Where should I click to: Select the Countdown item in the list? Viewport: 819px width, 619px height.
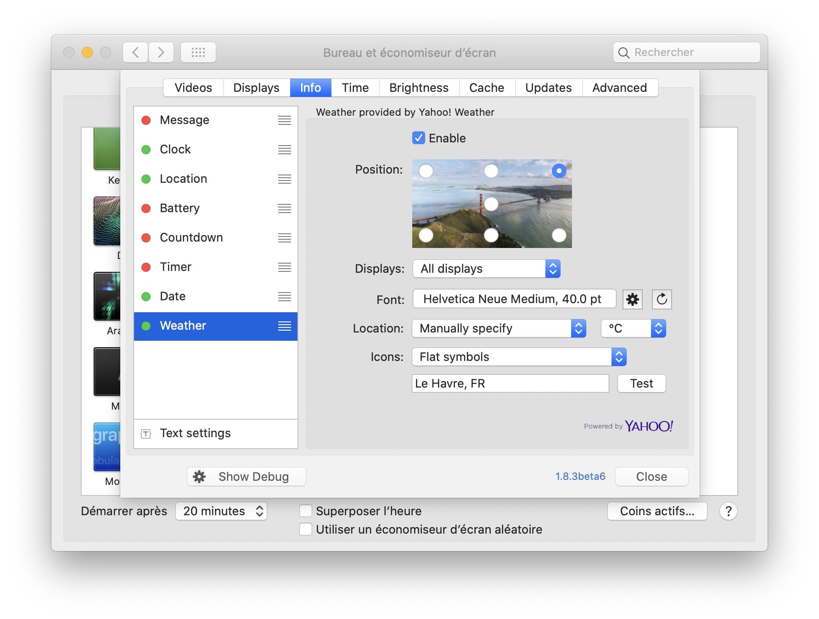[x=216, y=238]
